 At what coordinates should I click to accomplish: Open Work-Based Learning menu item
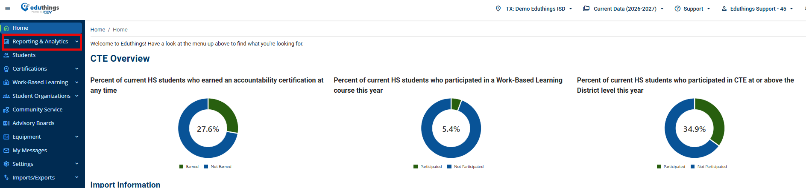41,82
